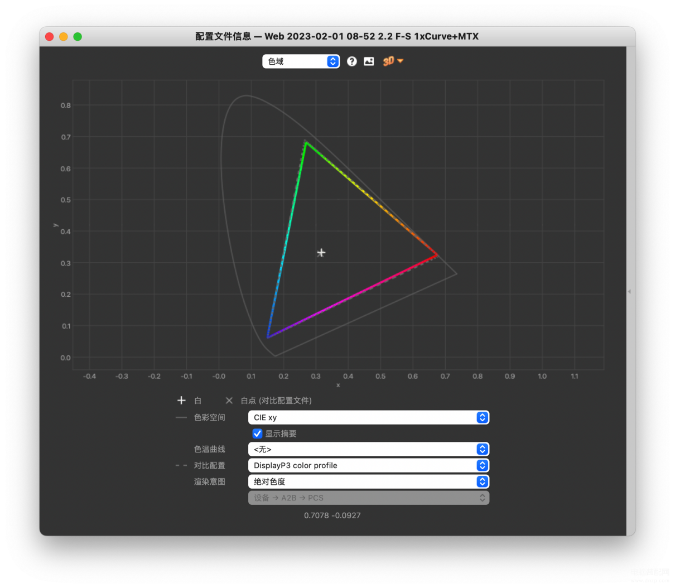
Task: Open the CIE xy color space dropdown
Action: click(369, 417)
